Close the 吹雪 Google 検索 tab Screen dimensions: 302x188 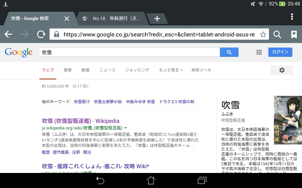67,19
